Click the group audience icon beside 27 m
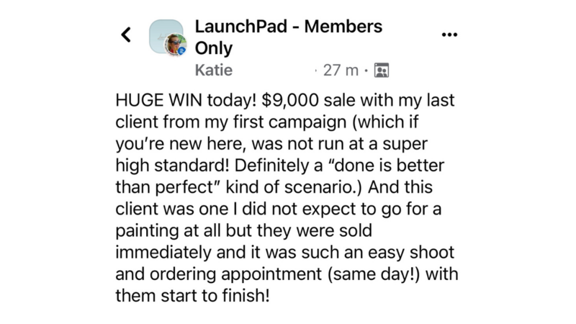The image size is (576, 324). coord(382,70)
